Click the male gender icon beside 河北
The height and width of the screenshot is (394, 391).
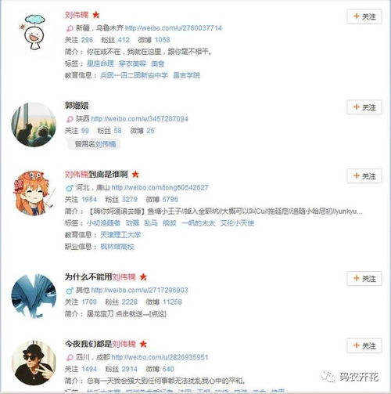pyautogui.click(x=70, y=188)
